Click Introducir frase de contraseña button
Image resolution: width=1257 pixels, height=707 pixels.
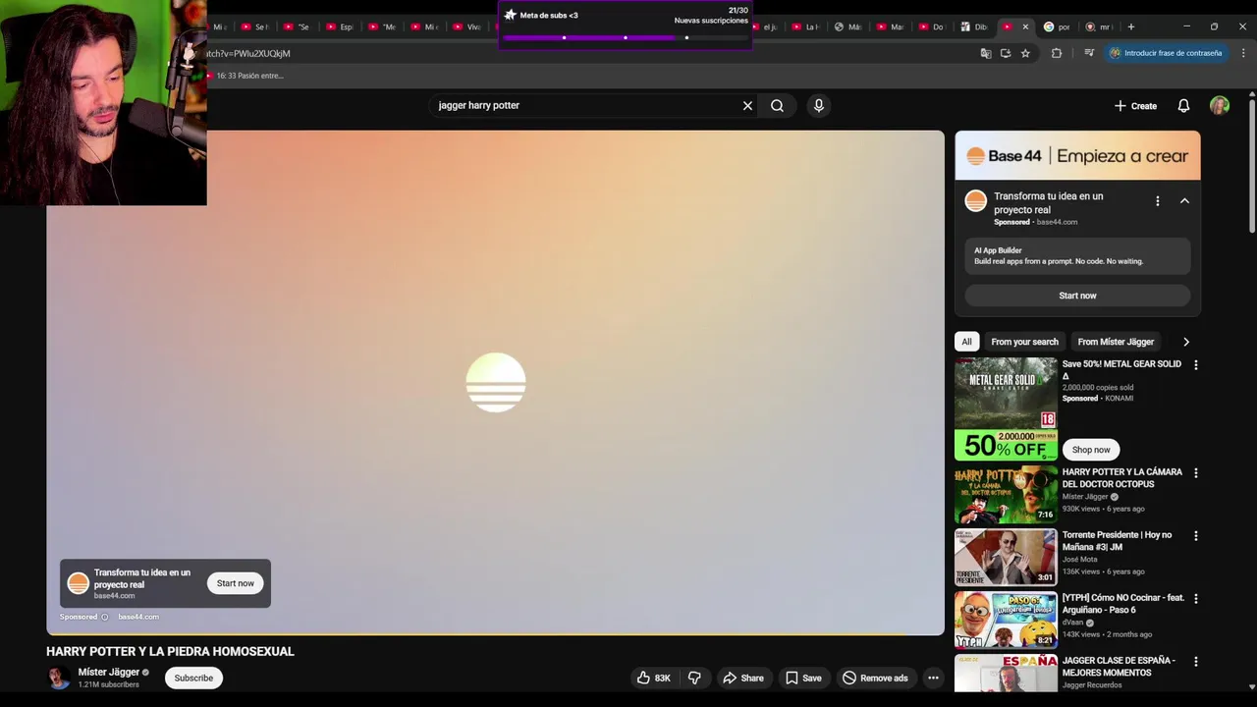coord(1166,53)
